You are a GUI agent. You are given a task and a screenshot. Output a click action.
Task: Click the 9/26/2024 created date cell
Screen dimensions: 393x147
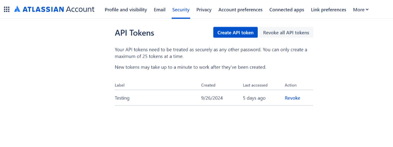(x=212, y=98)
